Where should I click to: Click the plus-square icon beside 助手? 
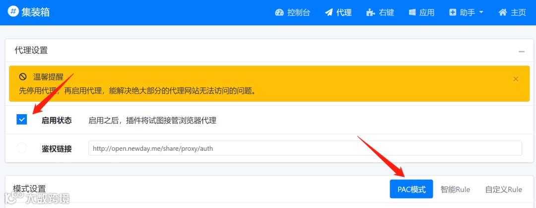[x=453, y=12]
